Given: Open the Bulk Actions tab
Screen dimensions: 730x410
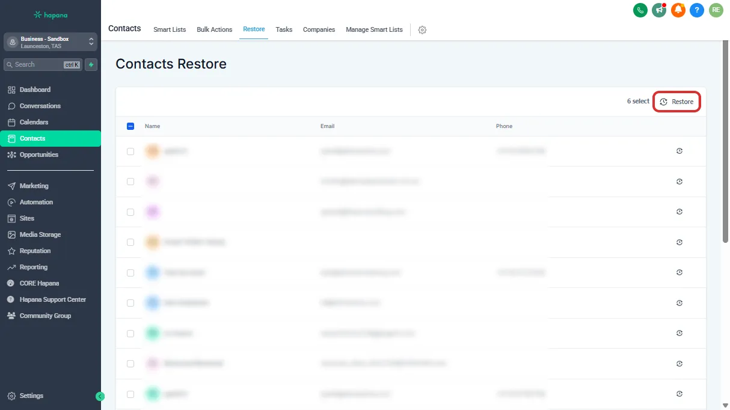Looking at the screenshot, I should 214,29.
